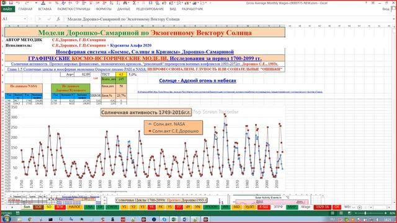This screenshot has width=397, height=223.
Task: Select legend entry 'Солн.акт. NASA'
Action: click(x=167, y=124)
